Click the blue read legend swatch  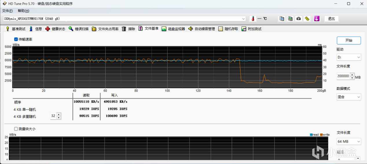pyautogui.click(x=311, y=135)
